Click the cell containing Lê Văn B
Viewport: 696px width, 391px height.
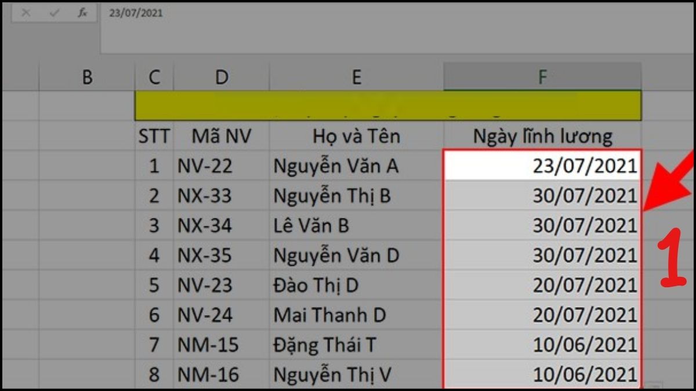(x=356, y=225)
